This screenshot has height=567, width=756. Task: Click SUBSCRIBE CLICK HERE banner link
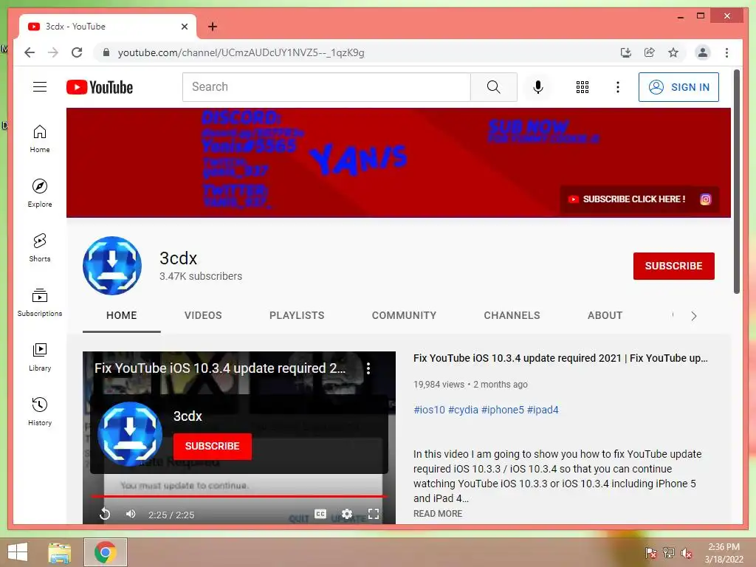coord(628,199)
